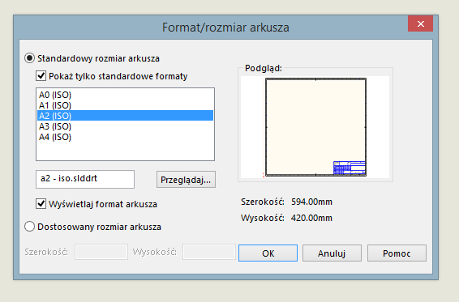This screenshot has height=302, width=459.
Task: Confirm with the OK button
Action: 268,253
